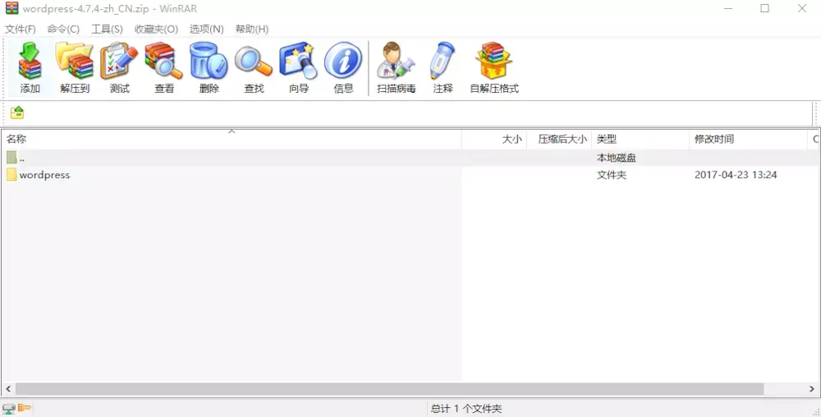This screenshot has width=821, height=417.
Task: Go up one level using folder-up icon
Action: (17, 112)
